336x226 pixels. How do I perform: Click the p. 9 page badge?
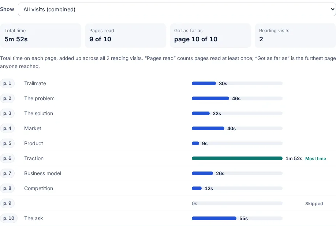click(x=7, y=203)
